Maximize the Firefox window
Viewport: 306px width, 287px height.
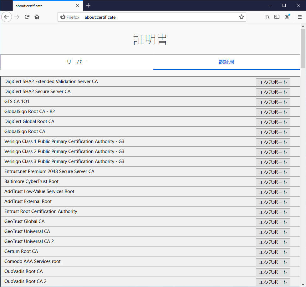click(284, 5)
